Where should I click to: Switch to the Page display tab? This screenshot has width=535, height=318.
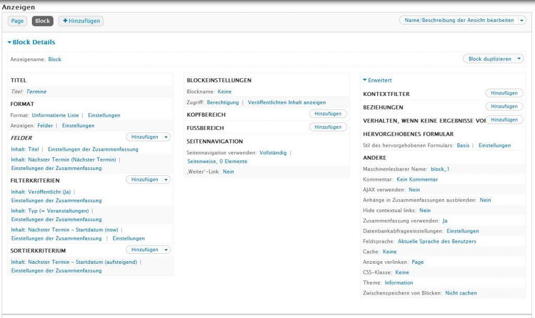(17, 21)
